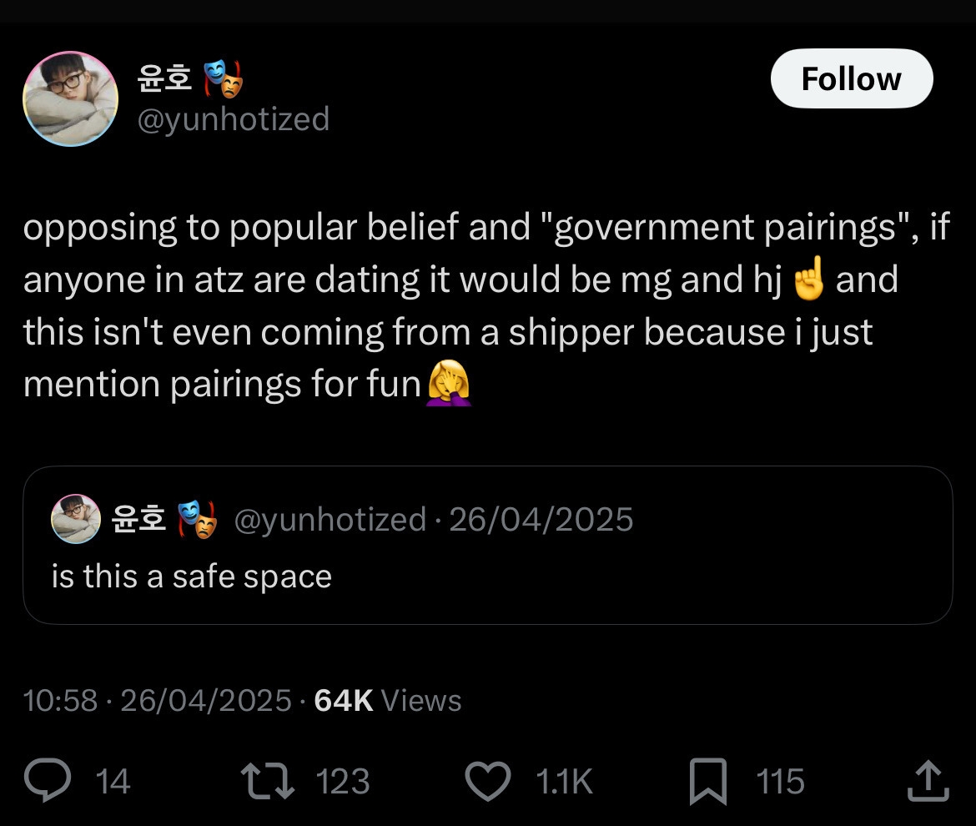Click the 14 replies count
Image resolution: width=976 pixels, height=826 pixels.
[113, 782]
